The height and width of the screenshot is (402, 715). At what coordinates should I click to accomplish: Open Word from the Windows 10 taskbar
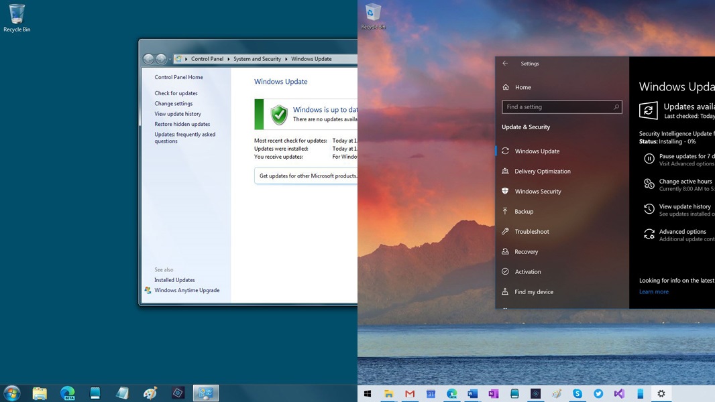(473, 394)
